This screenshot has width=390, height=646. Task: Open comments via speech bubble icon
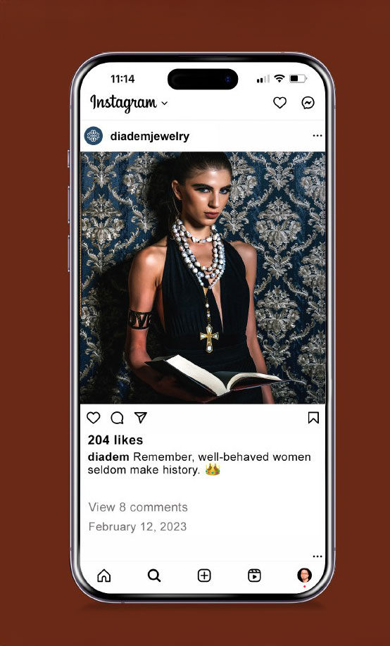coord(118,418)
